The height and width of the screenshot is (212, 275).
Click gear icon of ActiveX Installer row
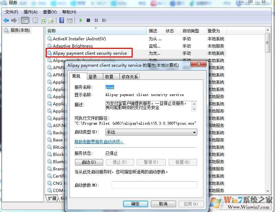click(x=49, y=39)
